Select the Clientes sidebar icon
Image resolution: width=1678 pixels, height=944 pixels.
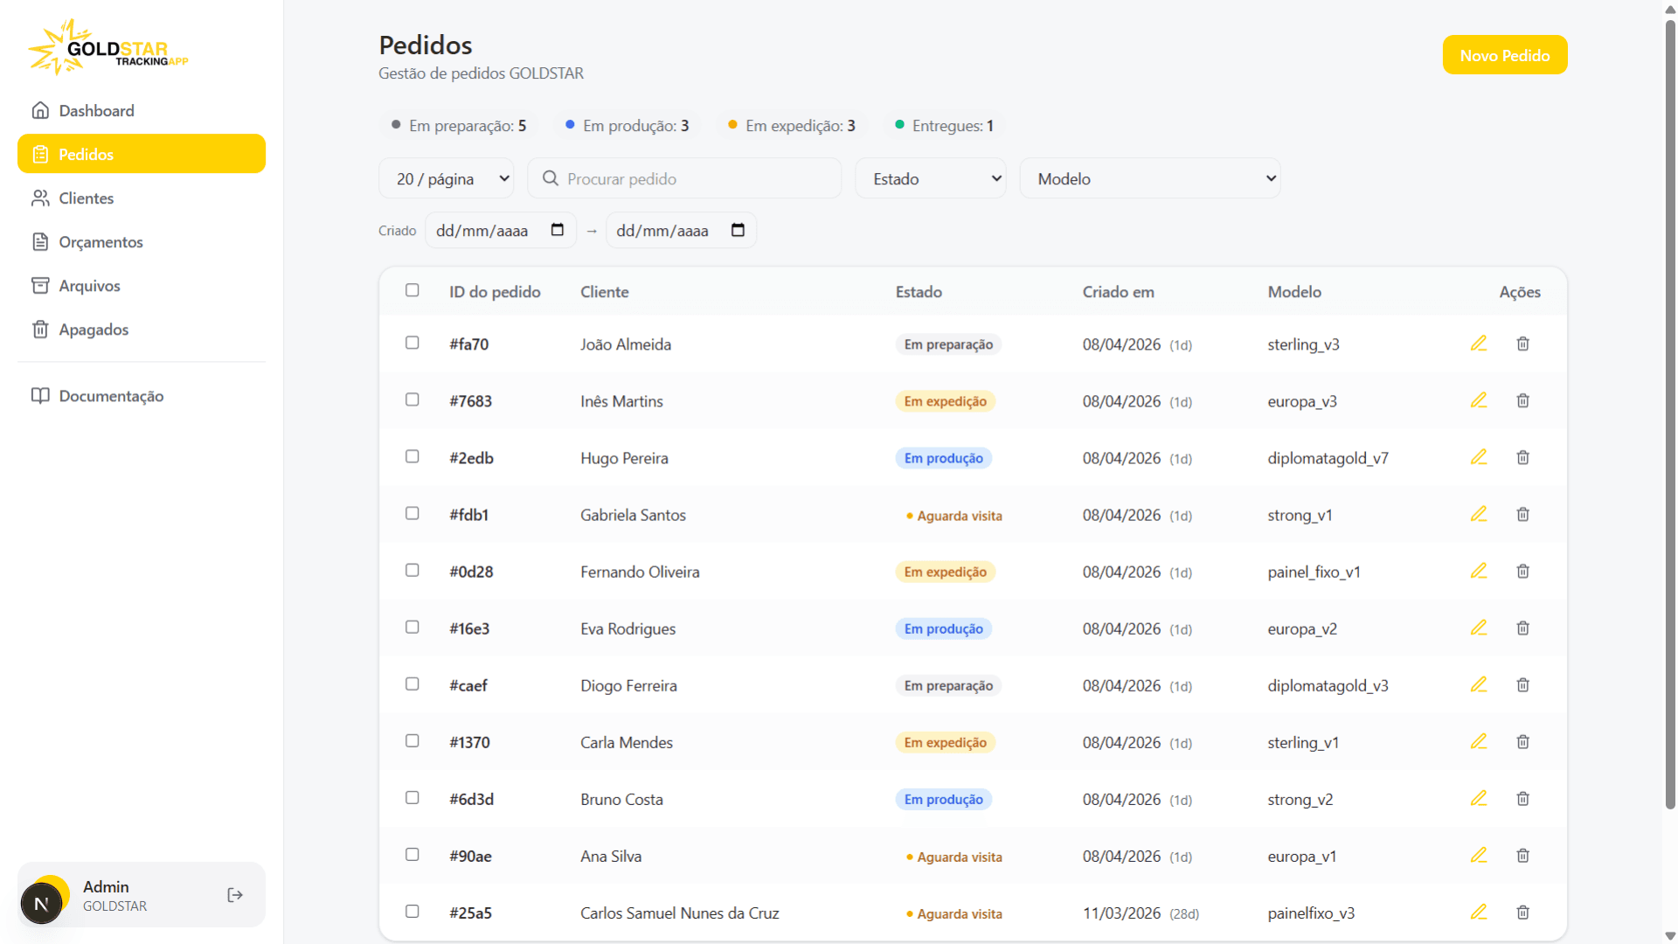pos(41,198)
